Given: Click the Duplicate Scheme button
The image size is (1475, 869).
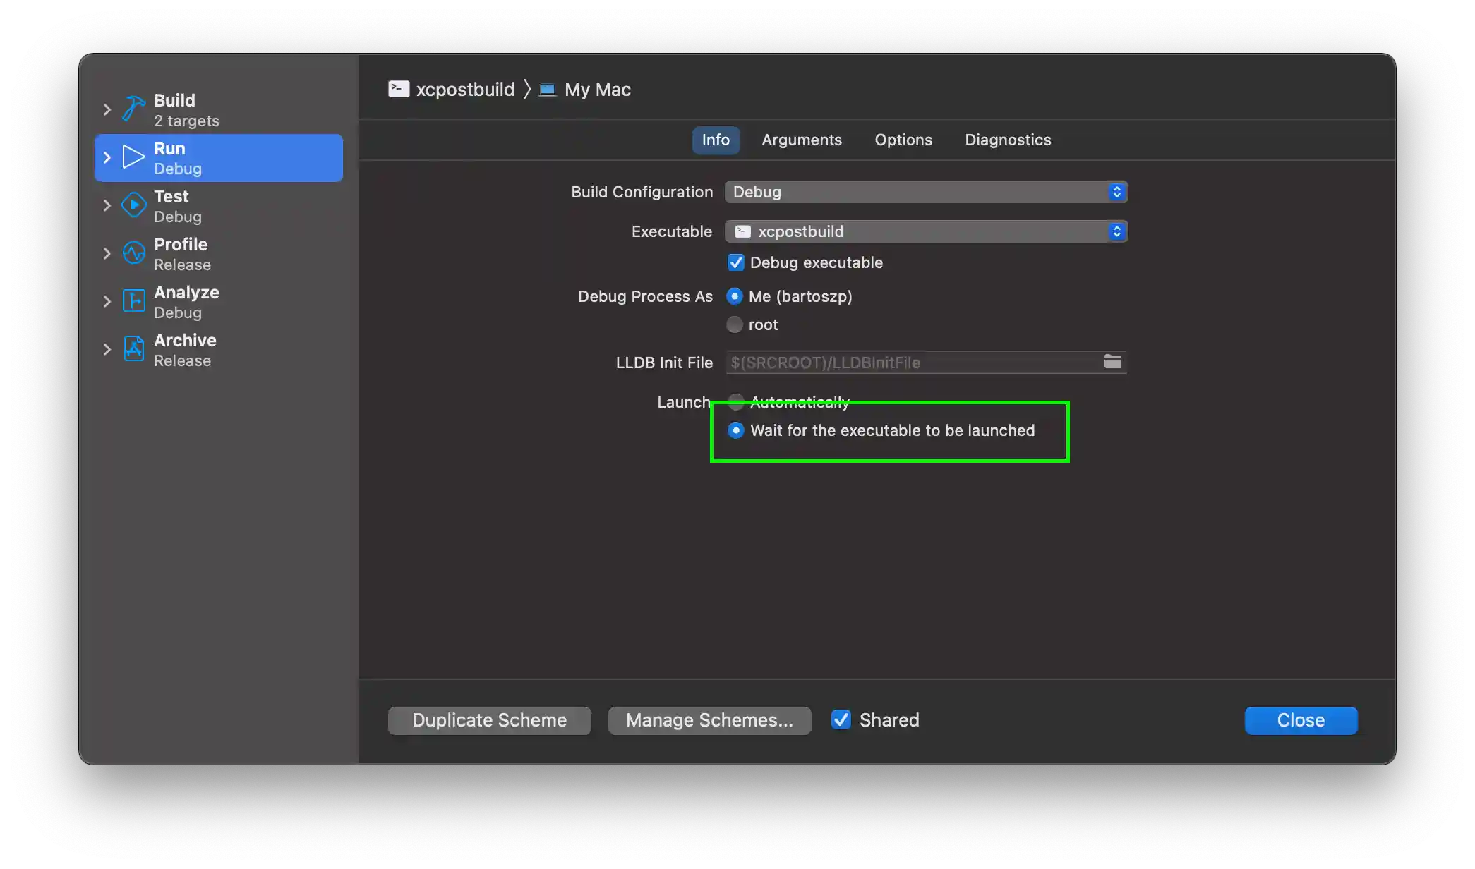Looking at the screenshot, I should (489, 719).
